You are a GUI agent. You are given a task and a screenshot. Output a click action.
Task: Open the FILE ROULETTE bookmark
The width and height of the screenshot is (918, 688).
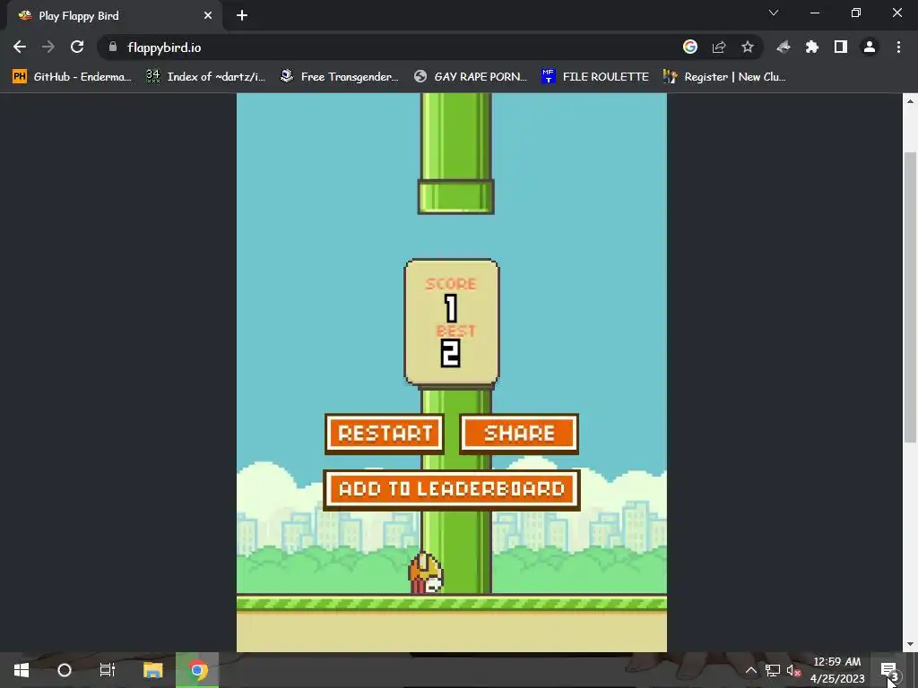coord(595,77)
